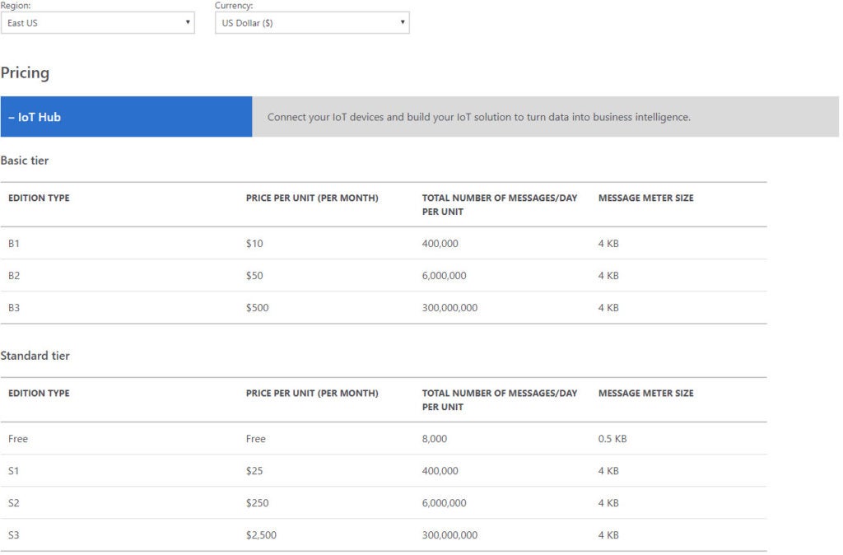Click the $10 price for B1
This screenshot has height=555, width=843.
(x=254, y=244)
